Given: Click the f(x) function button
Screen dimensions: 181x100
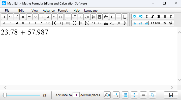Looking at the screenshot, I should click(x=107, y=95).
